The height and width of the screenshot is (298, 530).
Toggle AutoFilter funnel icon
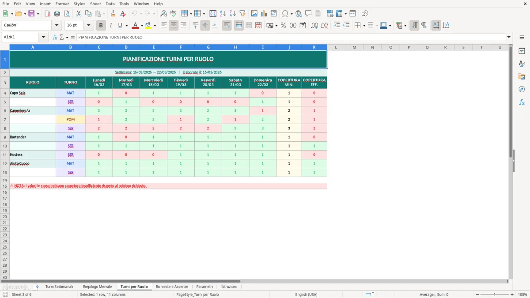pos(242,14)
